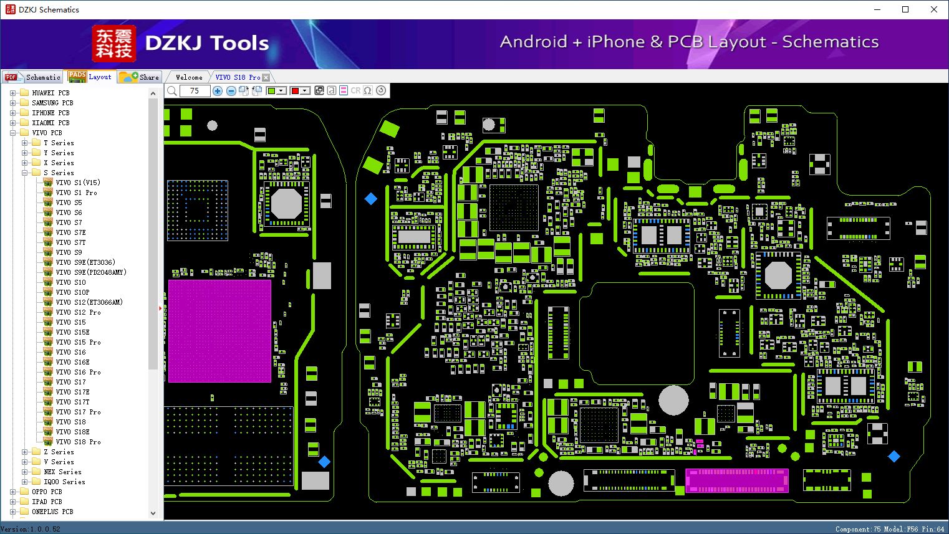Image resolution: width=949 pixels, height=534 pixels.
Task: Select VIVO S18 Pro in tree
Action: pyautogui.click(x=78, y=442)
